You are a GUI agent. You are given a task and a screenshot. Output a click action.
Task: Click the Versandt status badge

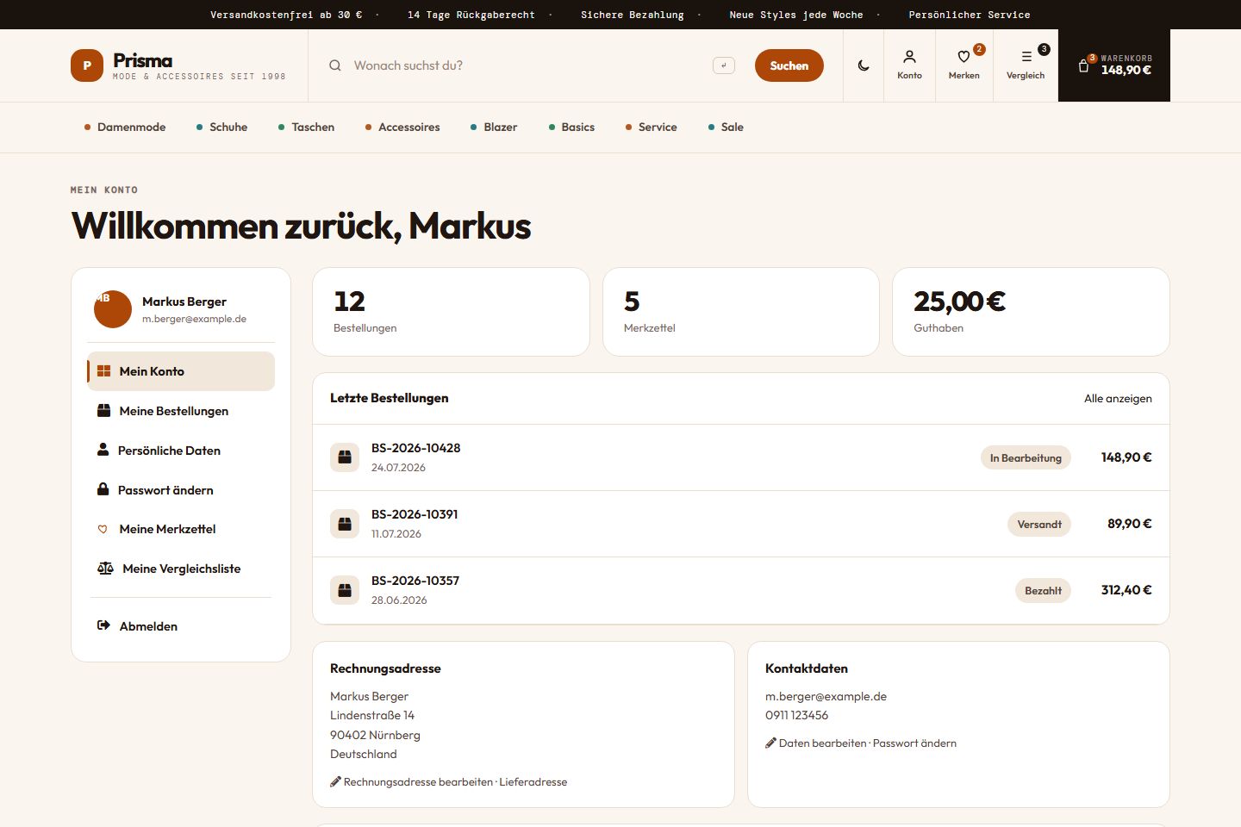pos(1039,524)
